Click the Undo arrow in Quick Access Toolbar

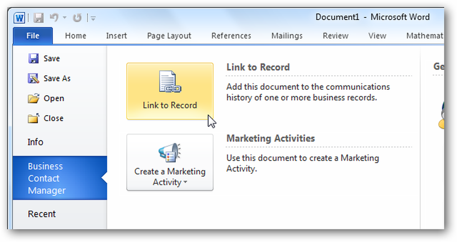coord(54,18)
